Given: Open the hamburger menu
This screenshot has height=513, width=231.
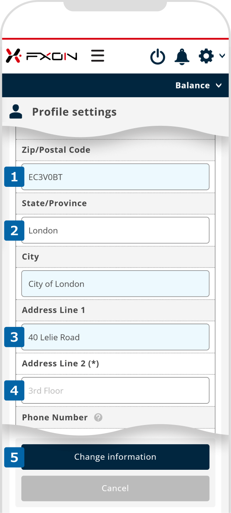Looking at the screenshot, I should coord(98,56).
